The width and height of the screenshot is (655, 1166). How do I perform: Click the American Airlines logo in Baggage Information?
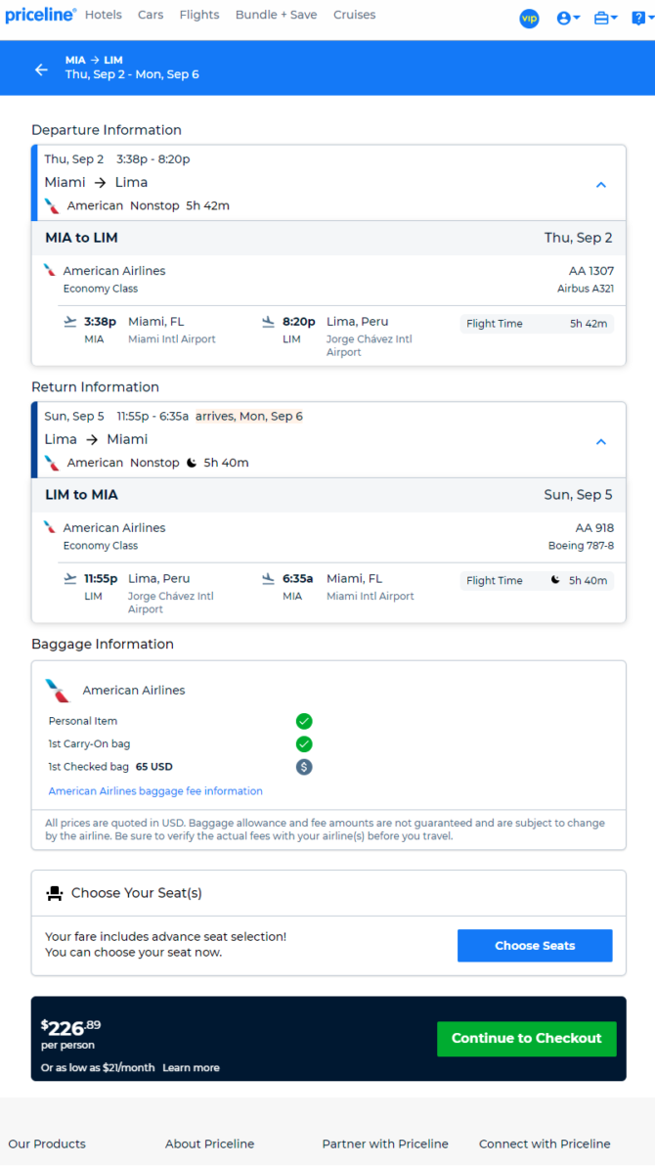(58, 690)
